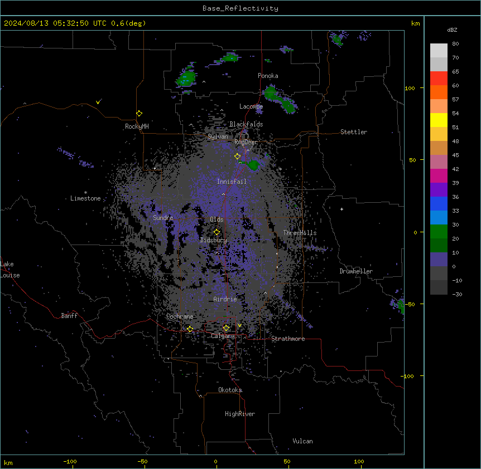
Task: Click the Sundre city label
Action: [x=163, y=218]
